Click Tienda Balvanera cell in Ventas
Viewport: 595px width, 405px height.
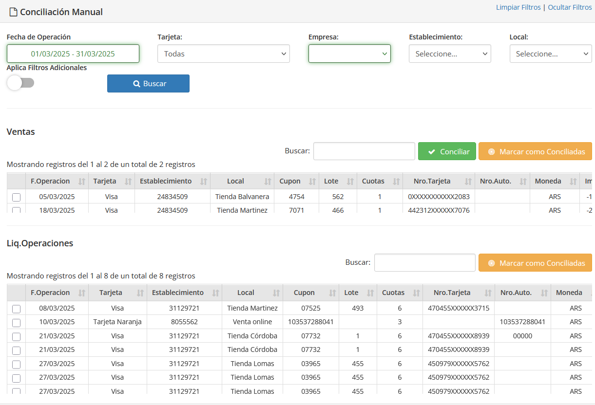[x=242, y=197]
